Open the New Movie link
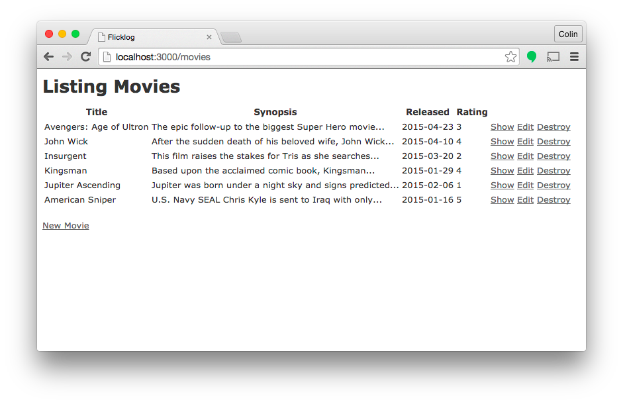 pyautogui.click(x=66, y=225)
